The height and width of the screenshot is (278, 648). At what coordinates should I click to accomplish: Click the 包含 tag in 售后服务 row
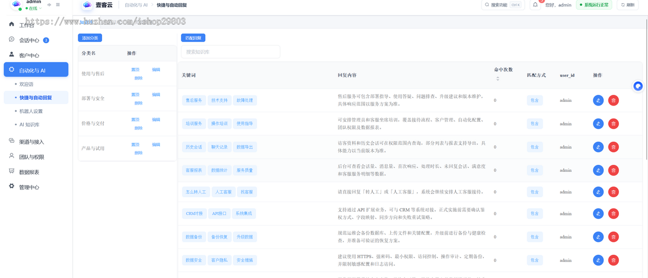click(x=535, y=100)
